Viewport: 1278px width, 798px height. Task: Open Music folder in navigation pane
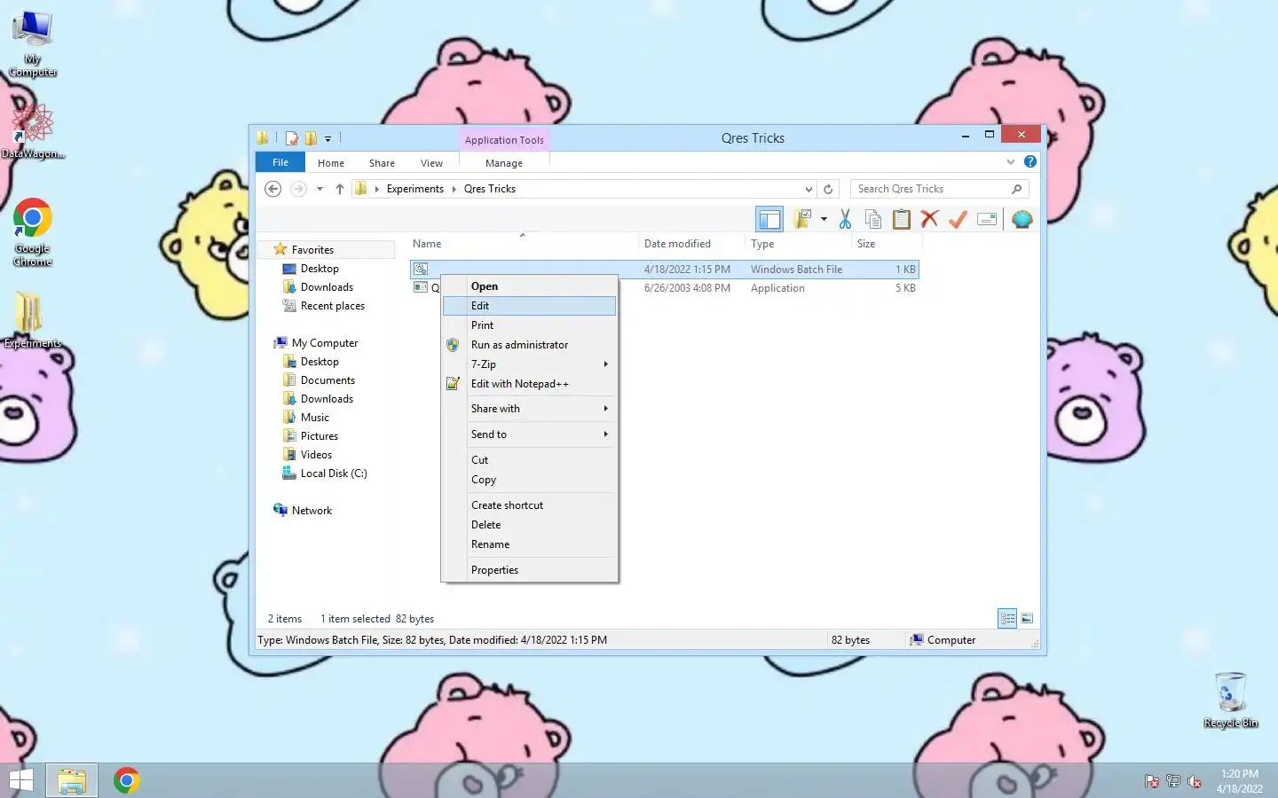(x=305, y=418)
